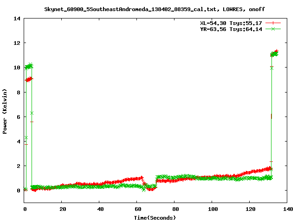Click y-axis tick label 12
The height and width of the screenshot is (222, 297).
point(17,43)
